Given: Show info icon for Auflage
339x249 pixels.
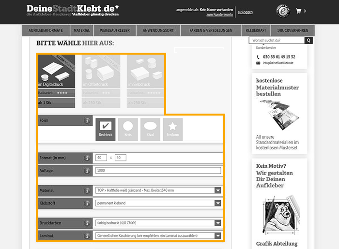Looking at the screenshot, I should 87,171.
